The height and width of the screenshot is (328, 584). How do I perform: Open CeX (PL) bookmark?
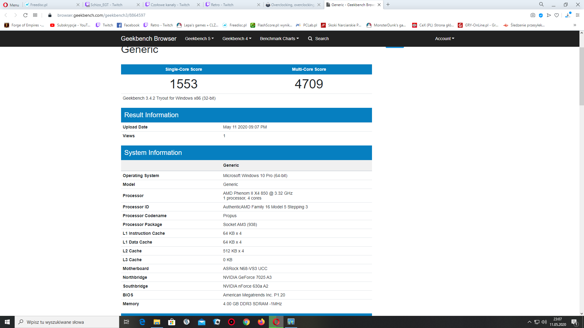click(433, 25)
